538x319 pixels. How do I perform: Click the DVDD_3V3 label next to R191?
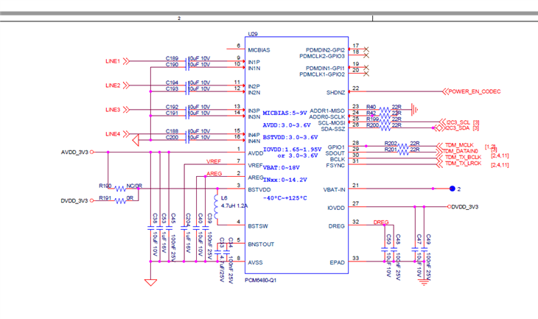[x=74, y=200]
